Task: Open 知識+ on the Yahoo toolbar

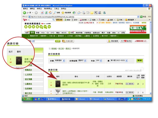Action: tap(93, 20)
